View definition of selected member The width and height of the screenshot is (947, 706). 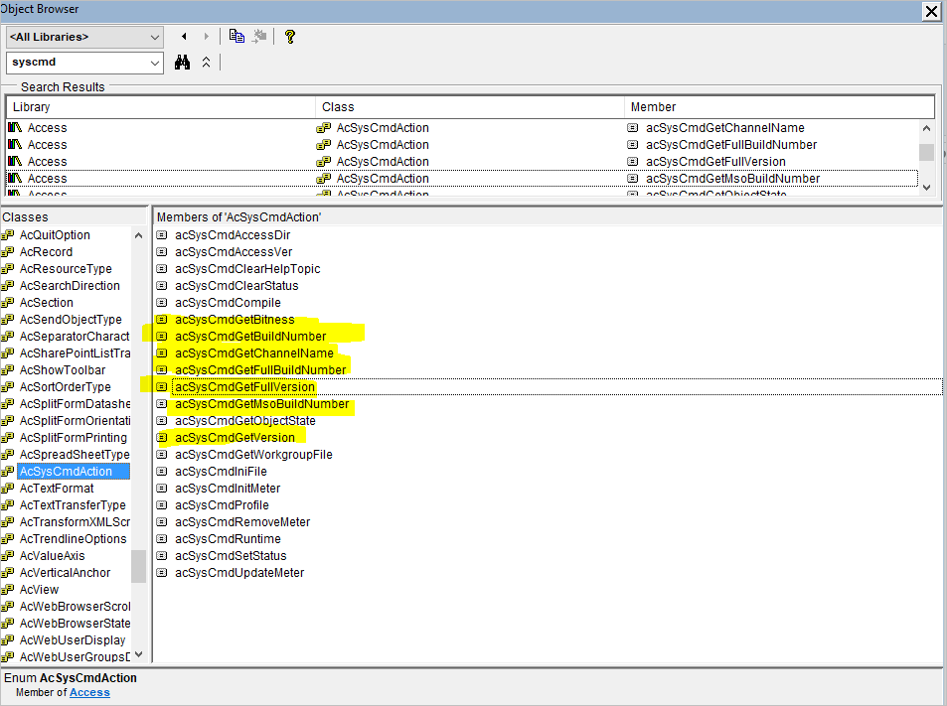pyautogui.click(x=259, y=37)
